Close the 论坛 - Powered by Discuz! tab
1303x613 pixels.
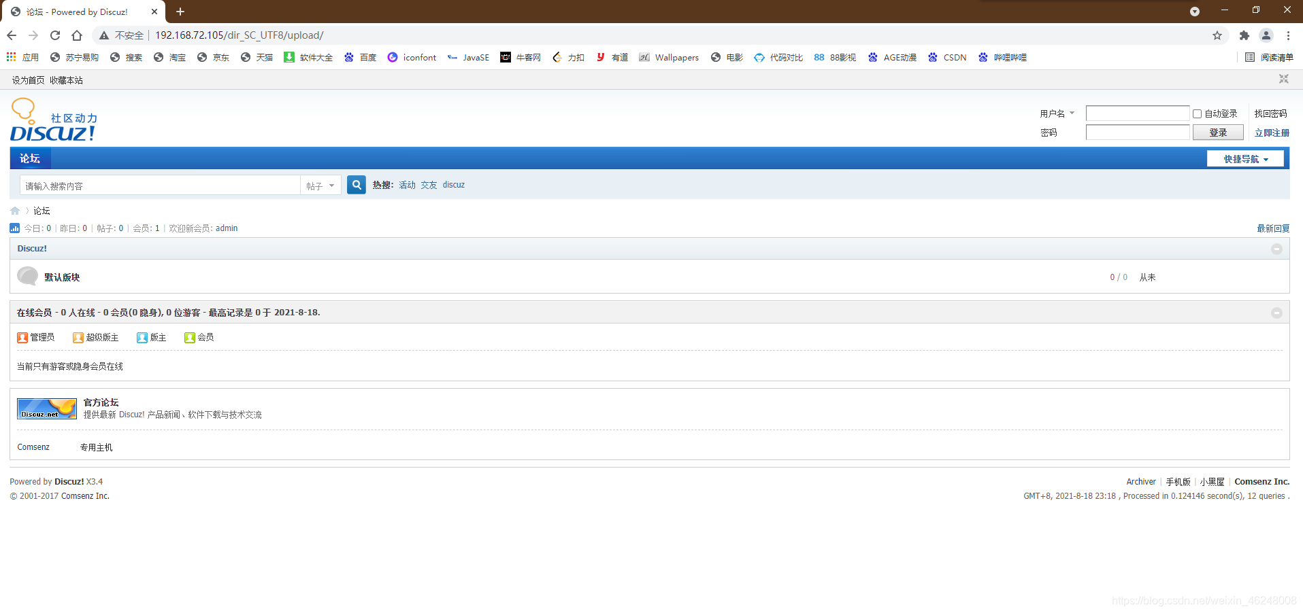coord(154,12)
